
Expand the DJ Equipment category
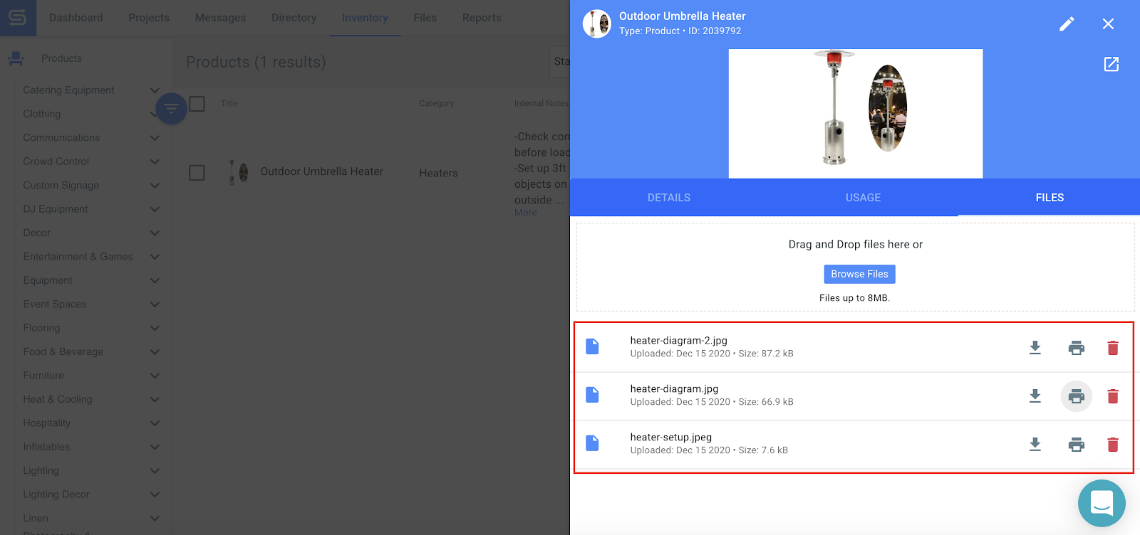[x=155, y=209]
